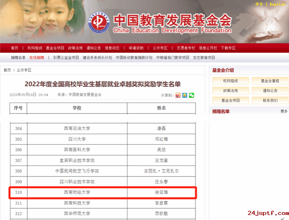
Task: Select 下载专区 in the red navigation bar
Action: (228, 48)
